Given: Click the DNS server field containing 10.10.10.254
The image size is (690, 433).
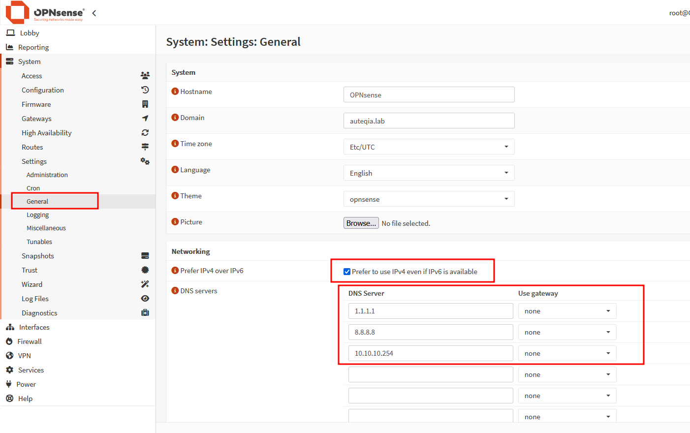Looking at the screenshot, I should click(431, 353).
